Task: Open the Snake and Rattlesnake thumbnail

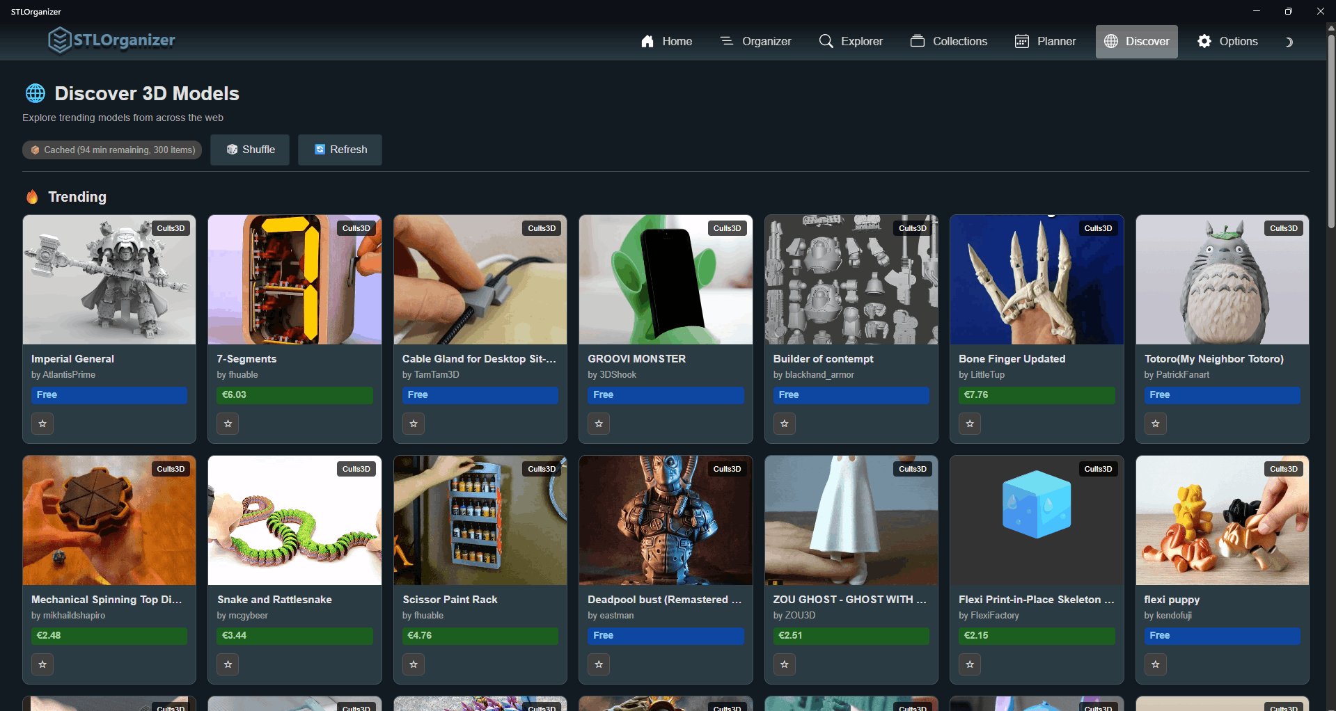Action: [294, 520]
